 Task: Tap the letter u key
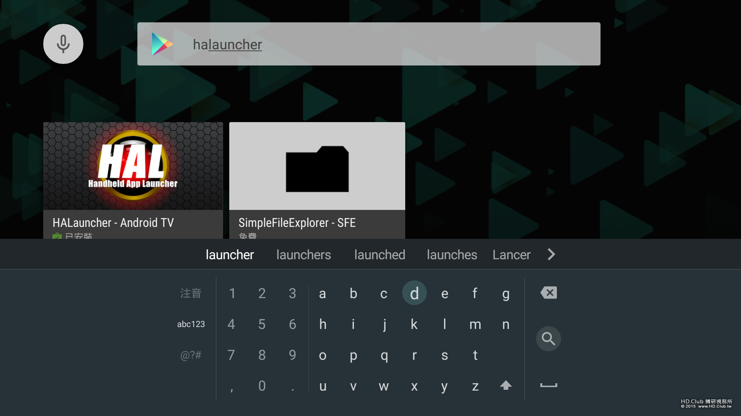click(323, 386)
